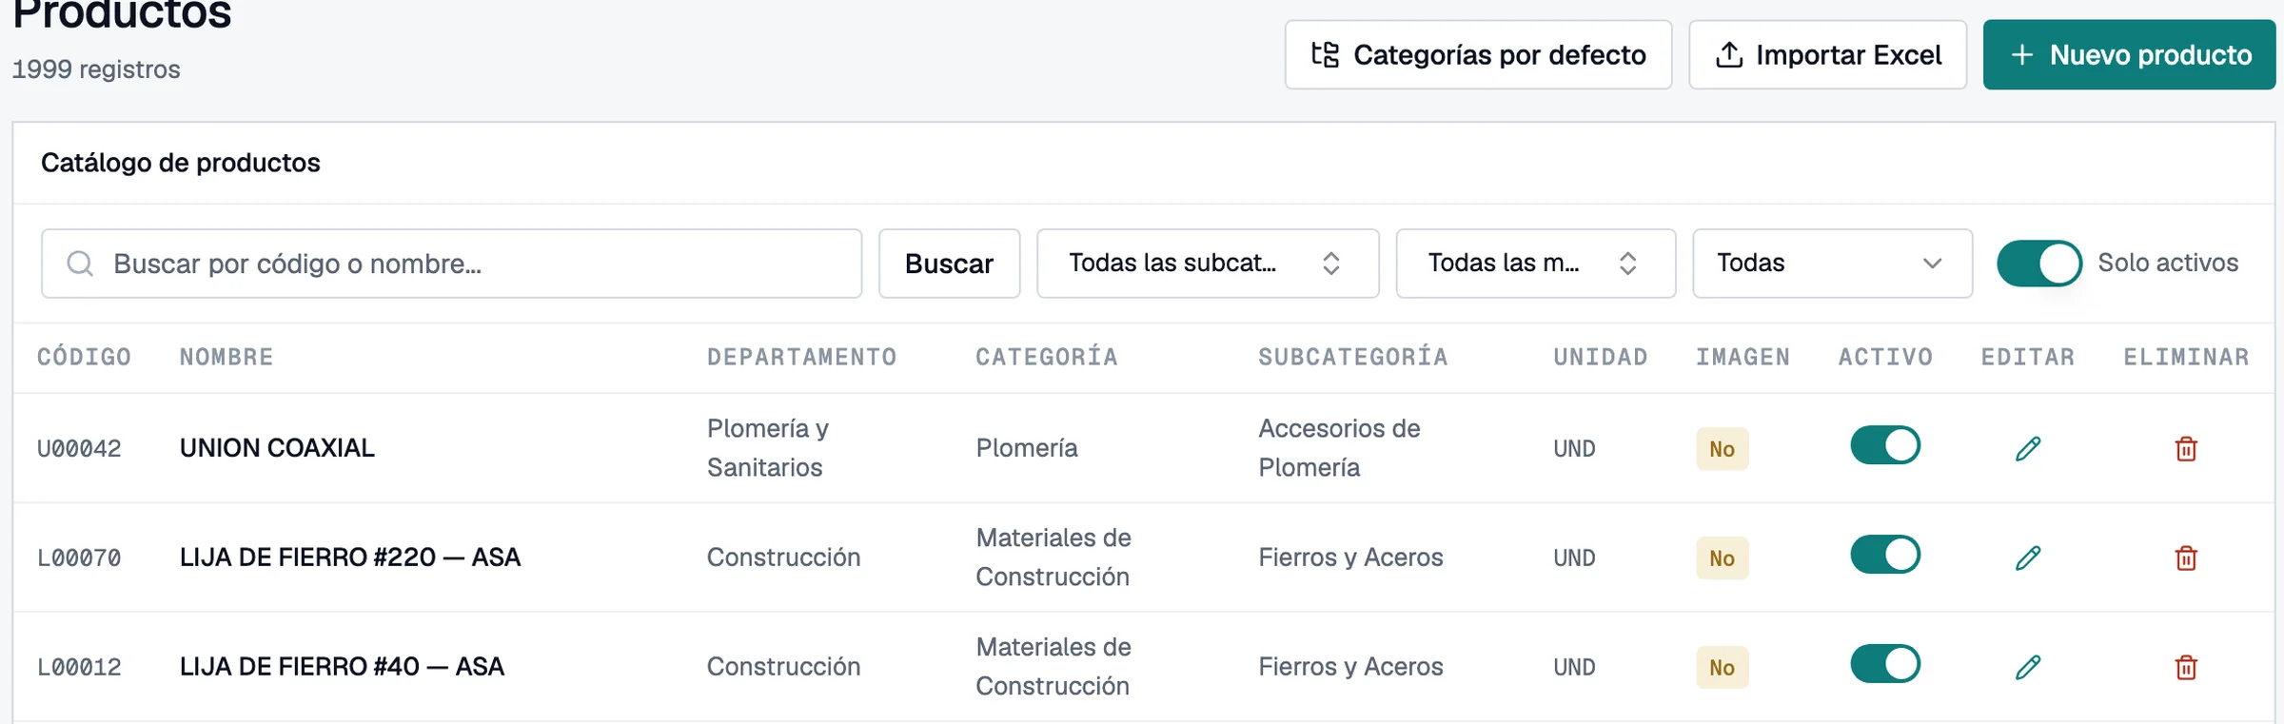Screen dimensions: 2284x724
Task: Focus the Buscar por código o nombre field
Action: [451, 264]
